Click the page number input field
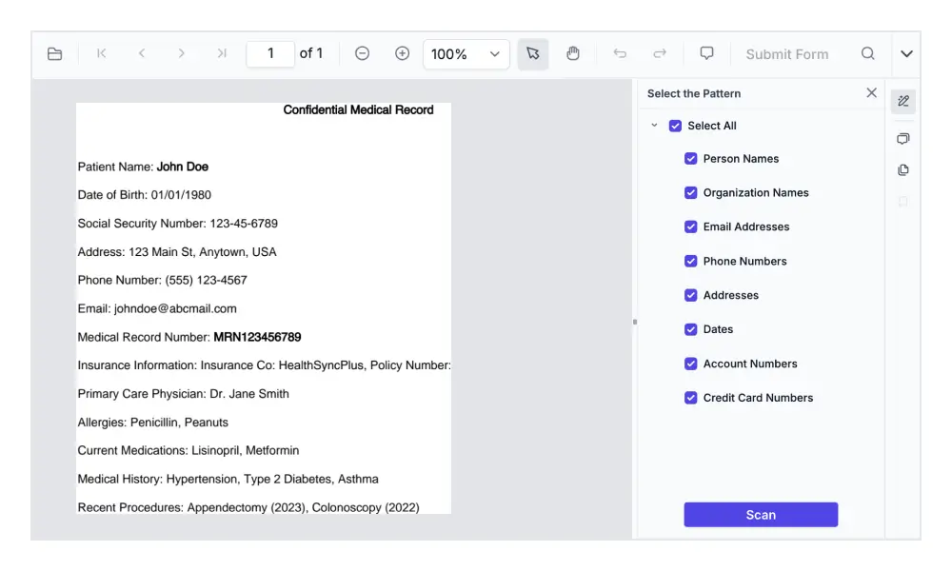The height and width of the screenshot is (571, 952). (x=270, y=54)
